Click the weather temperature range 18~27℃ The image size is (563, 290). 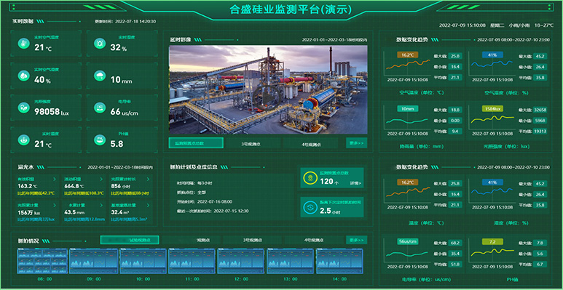[x=544, y=25]
